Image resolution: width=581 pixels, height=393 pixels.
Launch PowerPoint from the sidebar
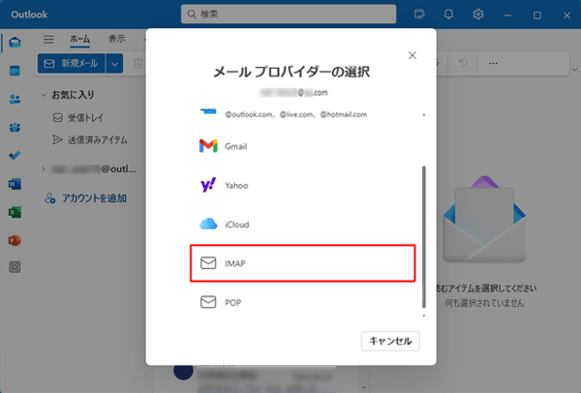[x=15, y=240]
